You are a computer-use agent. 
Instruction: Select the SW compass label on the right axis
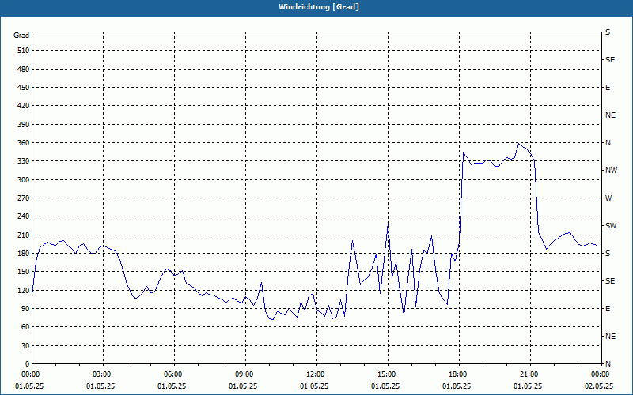tap(611, 226)
